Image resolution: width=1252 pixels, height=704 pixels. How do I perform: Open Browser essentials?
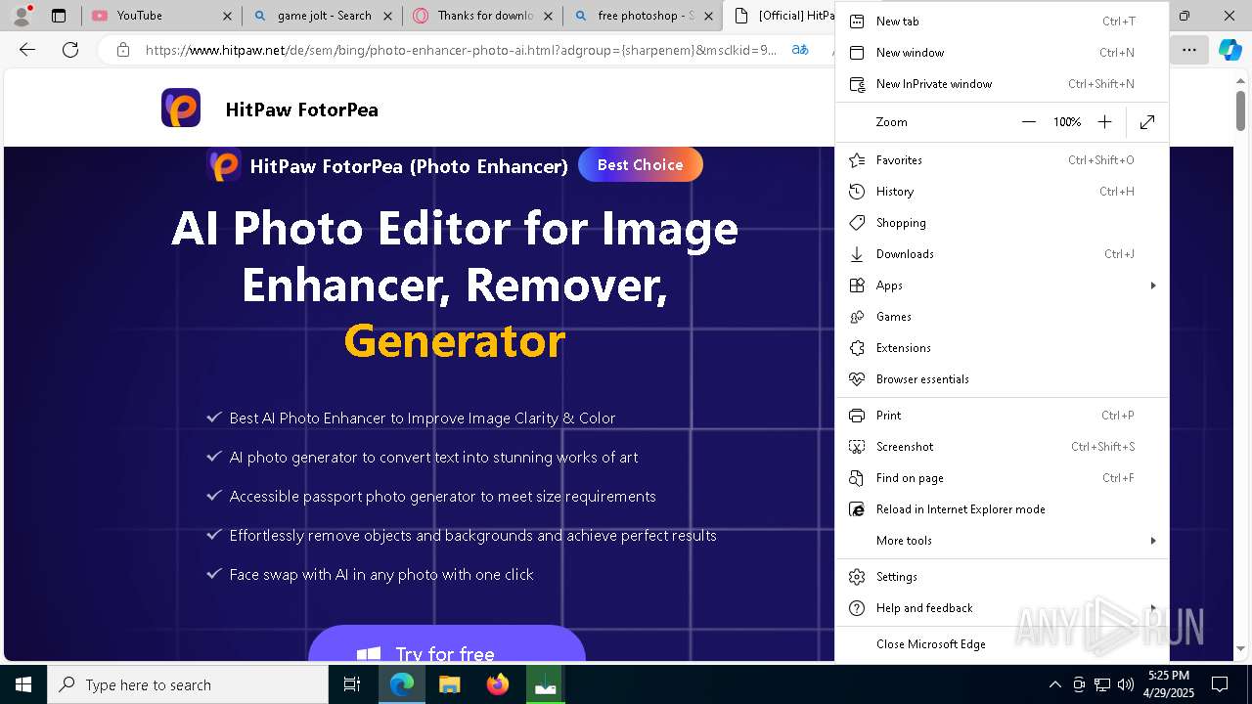1002,379
